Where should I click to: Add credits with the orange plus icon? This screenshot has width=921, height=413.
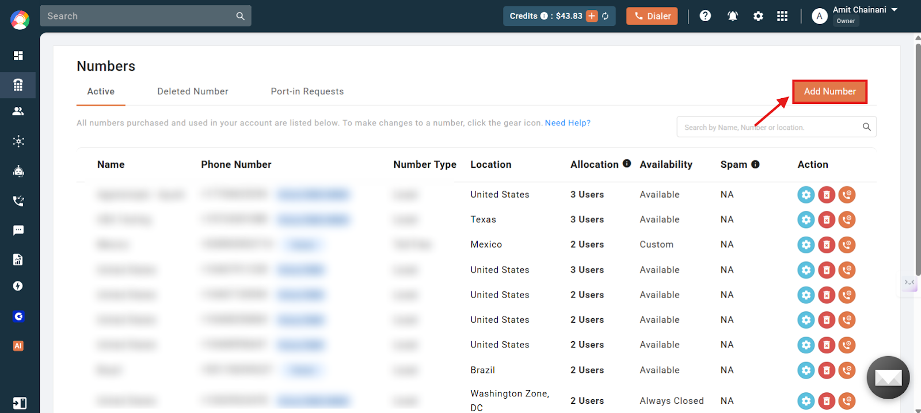coord(592,16)
